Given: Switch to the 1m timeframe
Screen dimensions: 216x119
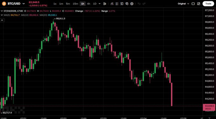Looking at the screenshot, I should (x=61, y=4).
